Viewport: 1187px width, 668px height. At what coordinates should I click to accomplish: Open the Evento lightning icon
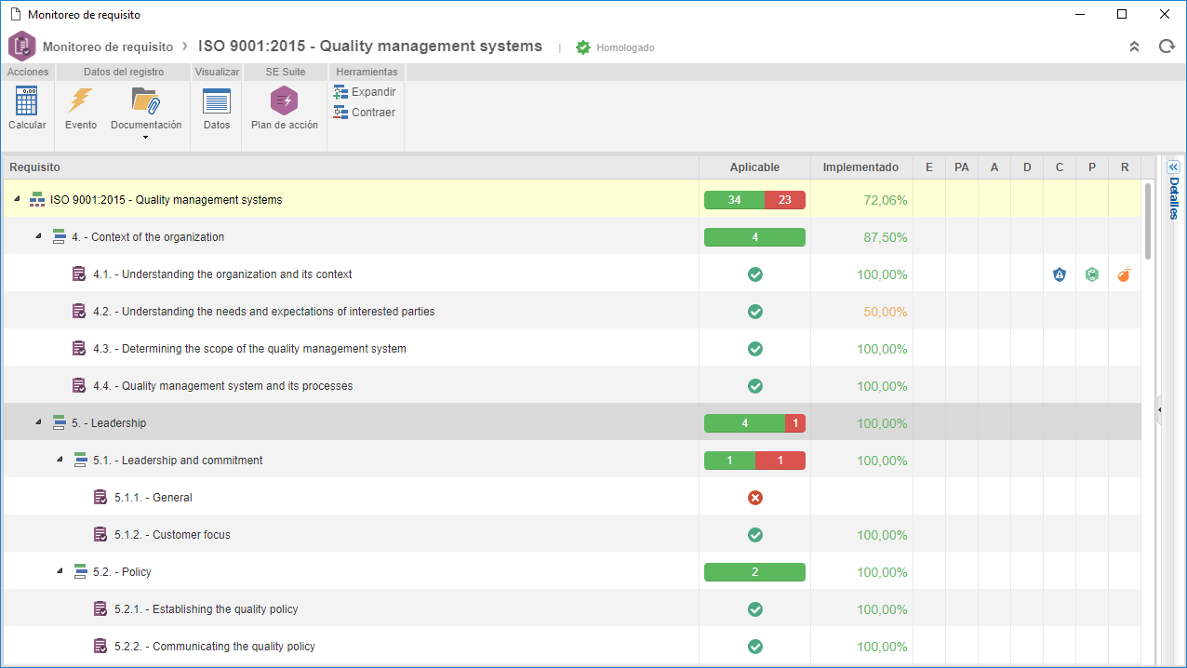point(81,100)
